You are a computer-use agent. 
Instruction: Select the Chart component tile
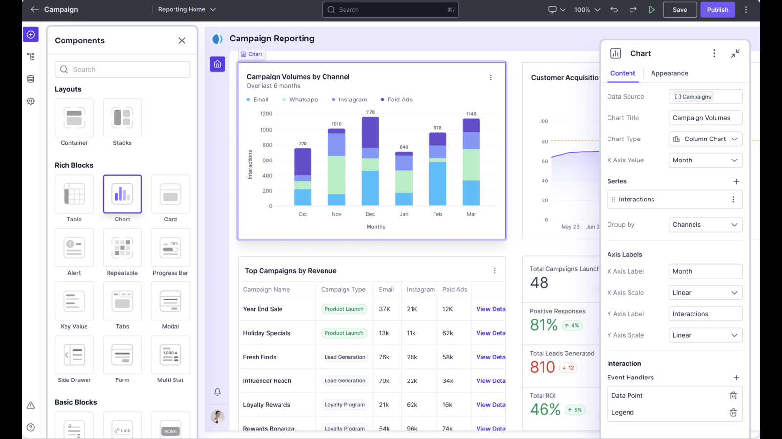click(122, 194)
